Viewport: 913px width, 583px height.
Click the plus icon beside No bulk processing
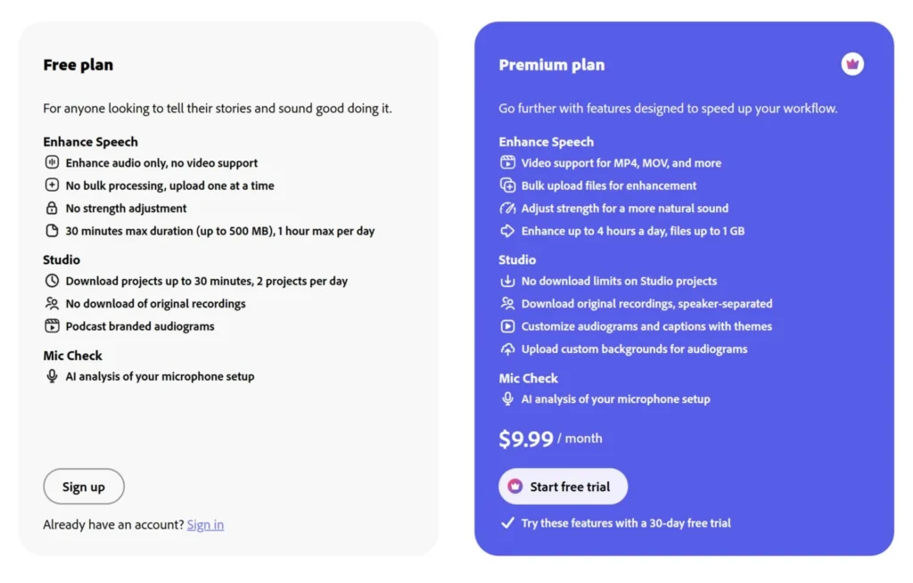[52, 185]
